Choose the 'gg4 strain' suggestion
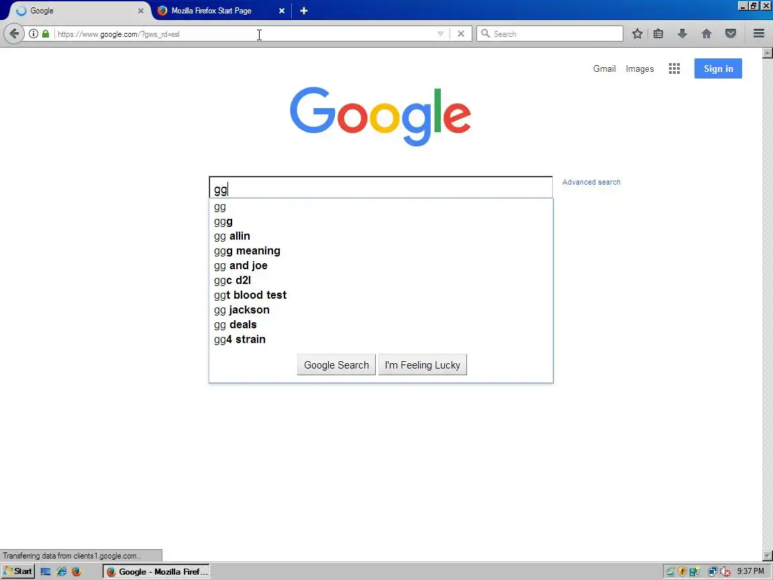The width and height of the screenshot is (773, 580). click(380, 340)
